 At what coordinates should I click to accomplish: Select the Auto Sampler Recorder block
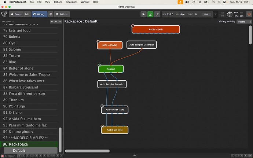(x=112, y=84)
